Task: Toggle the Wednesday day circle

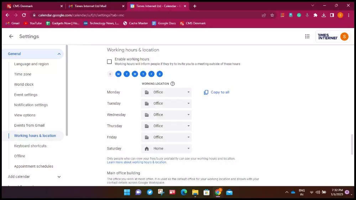Action: point(135,74)
